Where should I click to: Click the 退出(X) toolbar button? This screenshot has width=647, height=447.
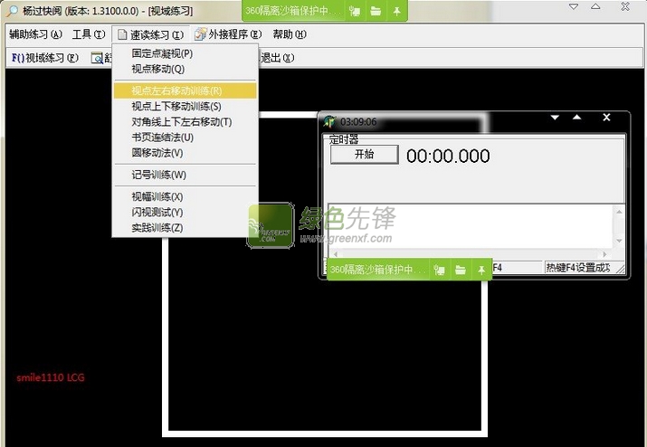coord(277,58)
